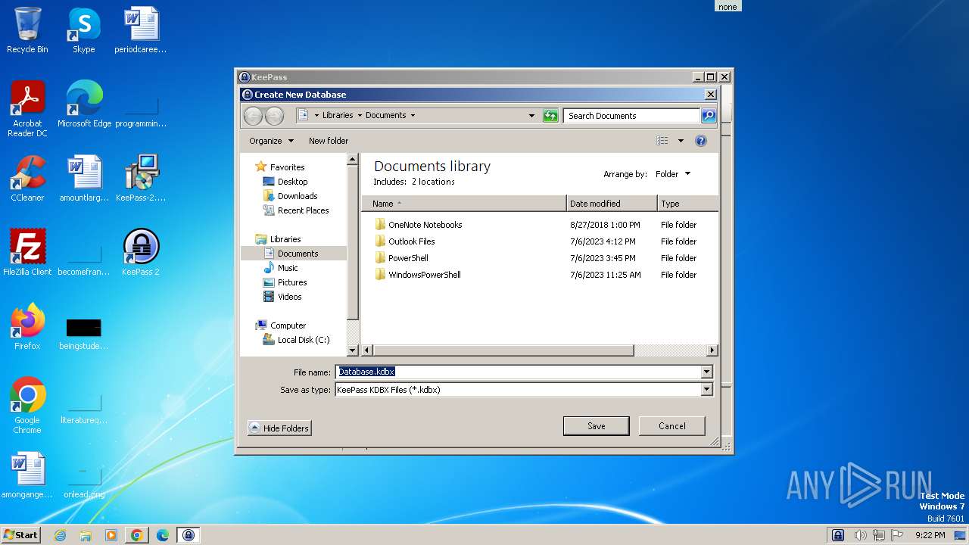Viewport: 969px width, 545px height.
Task: Open the Microsoft Edge desktop shortcut
Action: pyautogui.click(x=84, y=104)
